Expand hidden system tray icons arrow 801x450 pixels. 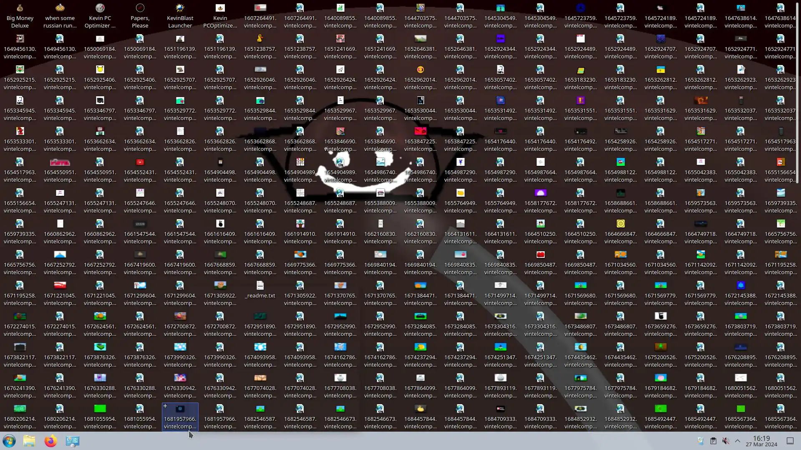click(x=738, y=441)
